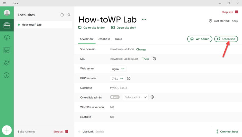Click red square next to Stop all

[67, 132]
